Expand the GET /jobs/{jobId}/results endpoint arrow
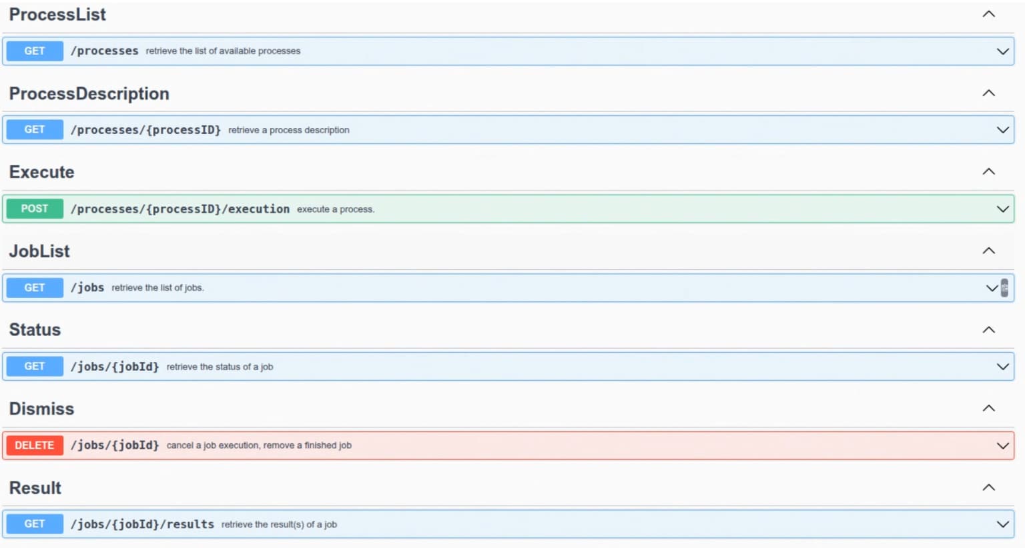The width and height of the screenshot is (1025, 548). (x=1002, y=524)
